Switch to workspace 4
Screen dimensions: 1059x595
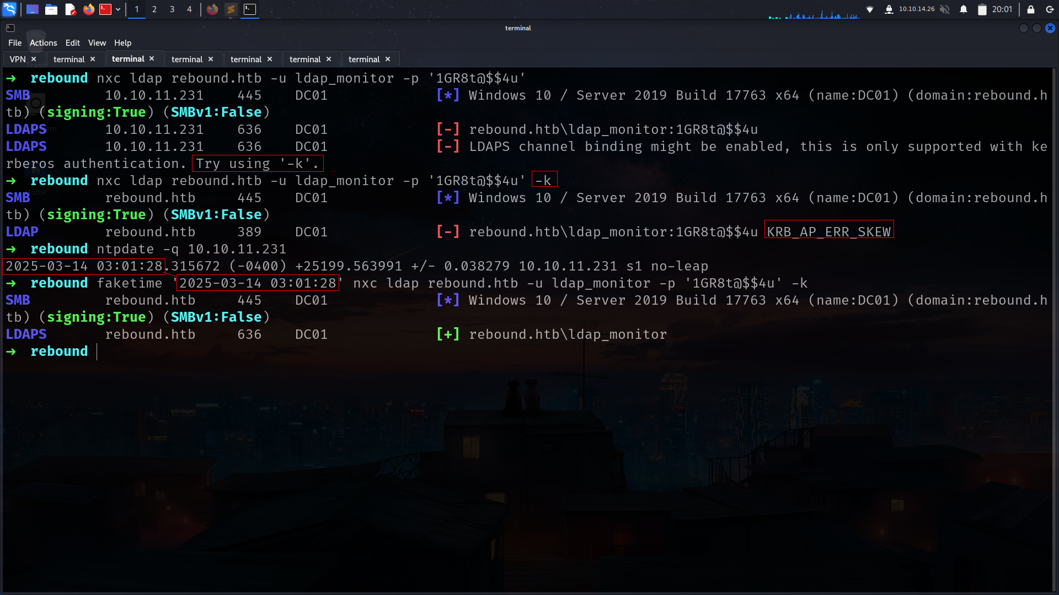(189, 9)
